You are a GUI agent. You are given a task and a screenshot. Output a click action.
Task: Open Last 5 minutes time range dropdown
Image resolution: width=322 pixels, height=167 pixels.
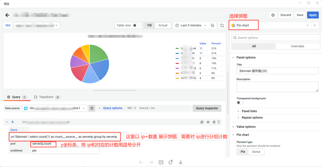tap(191, 25)
